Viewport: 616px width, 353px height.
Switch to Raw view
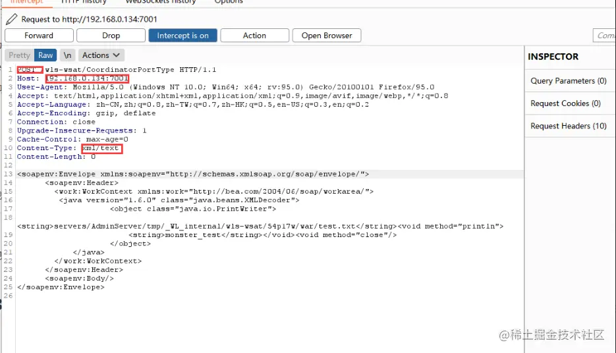(x=45, y=55)
